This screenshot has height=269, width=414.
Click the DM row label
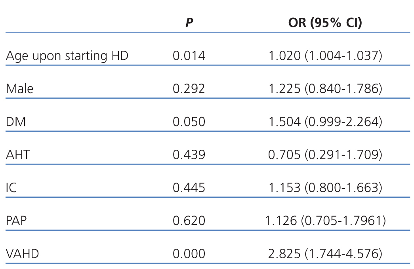pyautogui.click(x=16, y=122)
